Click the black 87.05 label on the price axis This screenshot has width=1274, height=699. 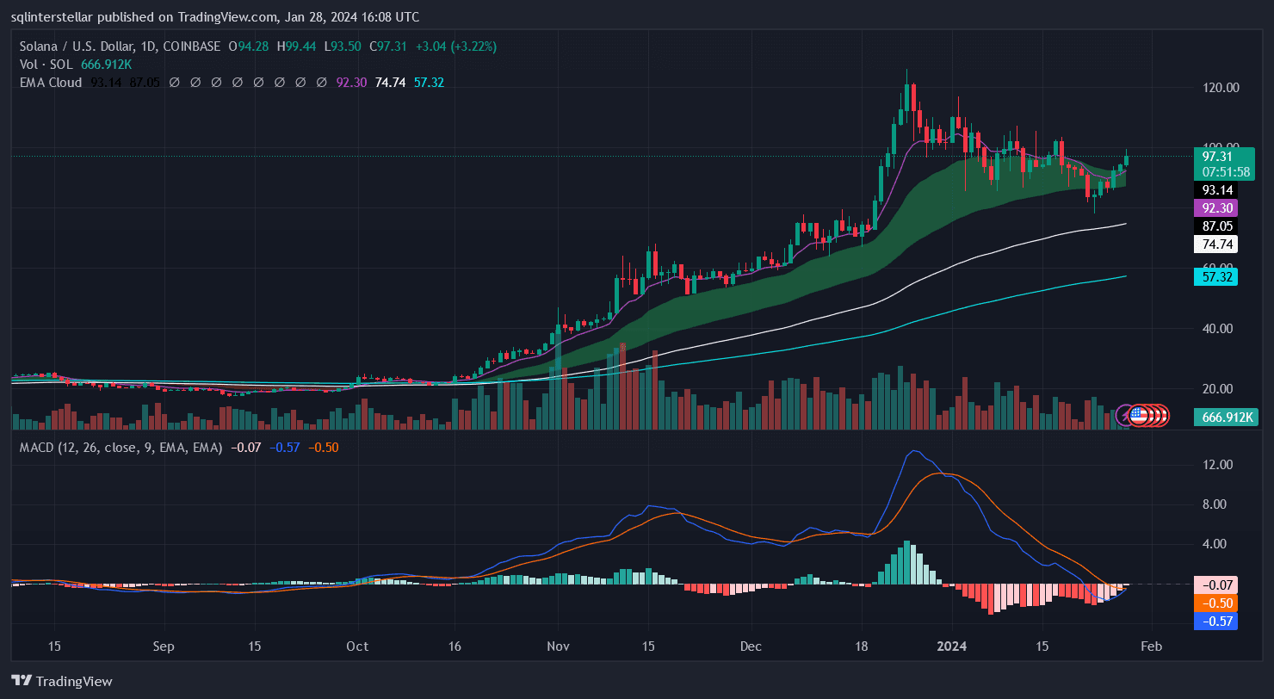pos(1215,226)
